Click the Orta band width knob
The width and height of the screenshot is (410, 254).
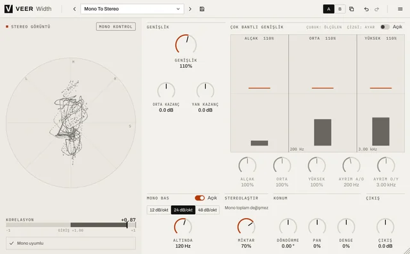click(282, 165)
